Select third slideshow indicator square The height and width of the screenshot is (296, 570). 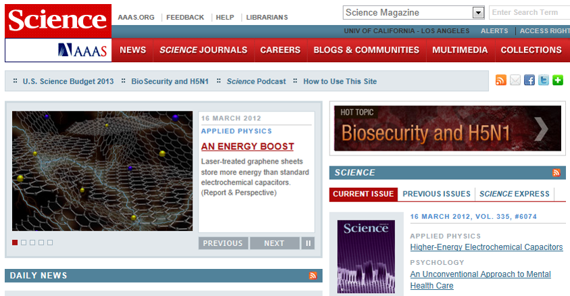click(x=32, y=243)
